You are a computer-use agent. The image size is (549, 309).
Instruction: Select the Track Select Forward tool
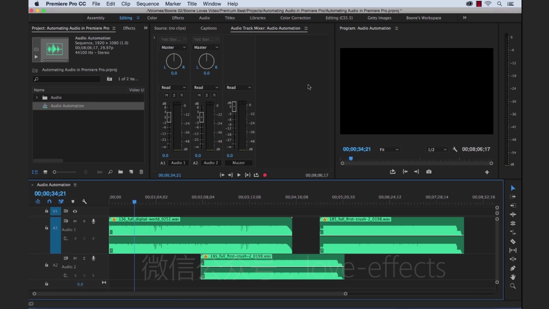click(513, 197)
